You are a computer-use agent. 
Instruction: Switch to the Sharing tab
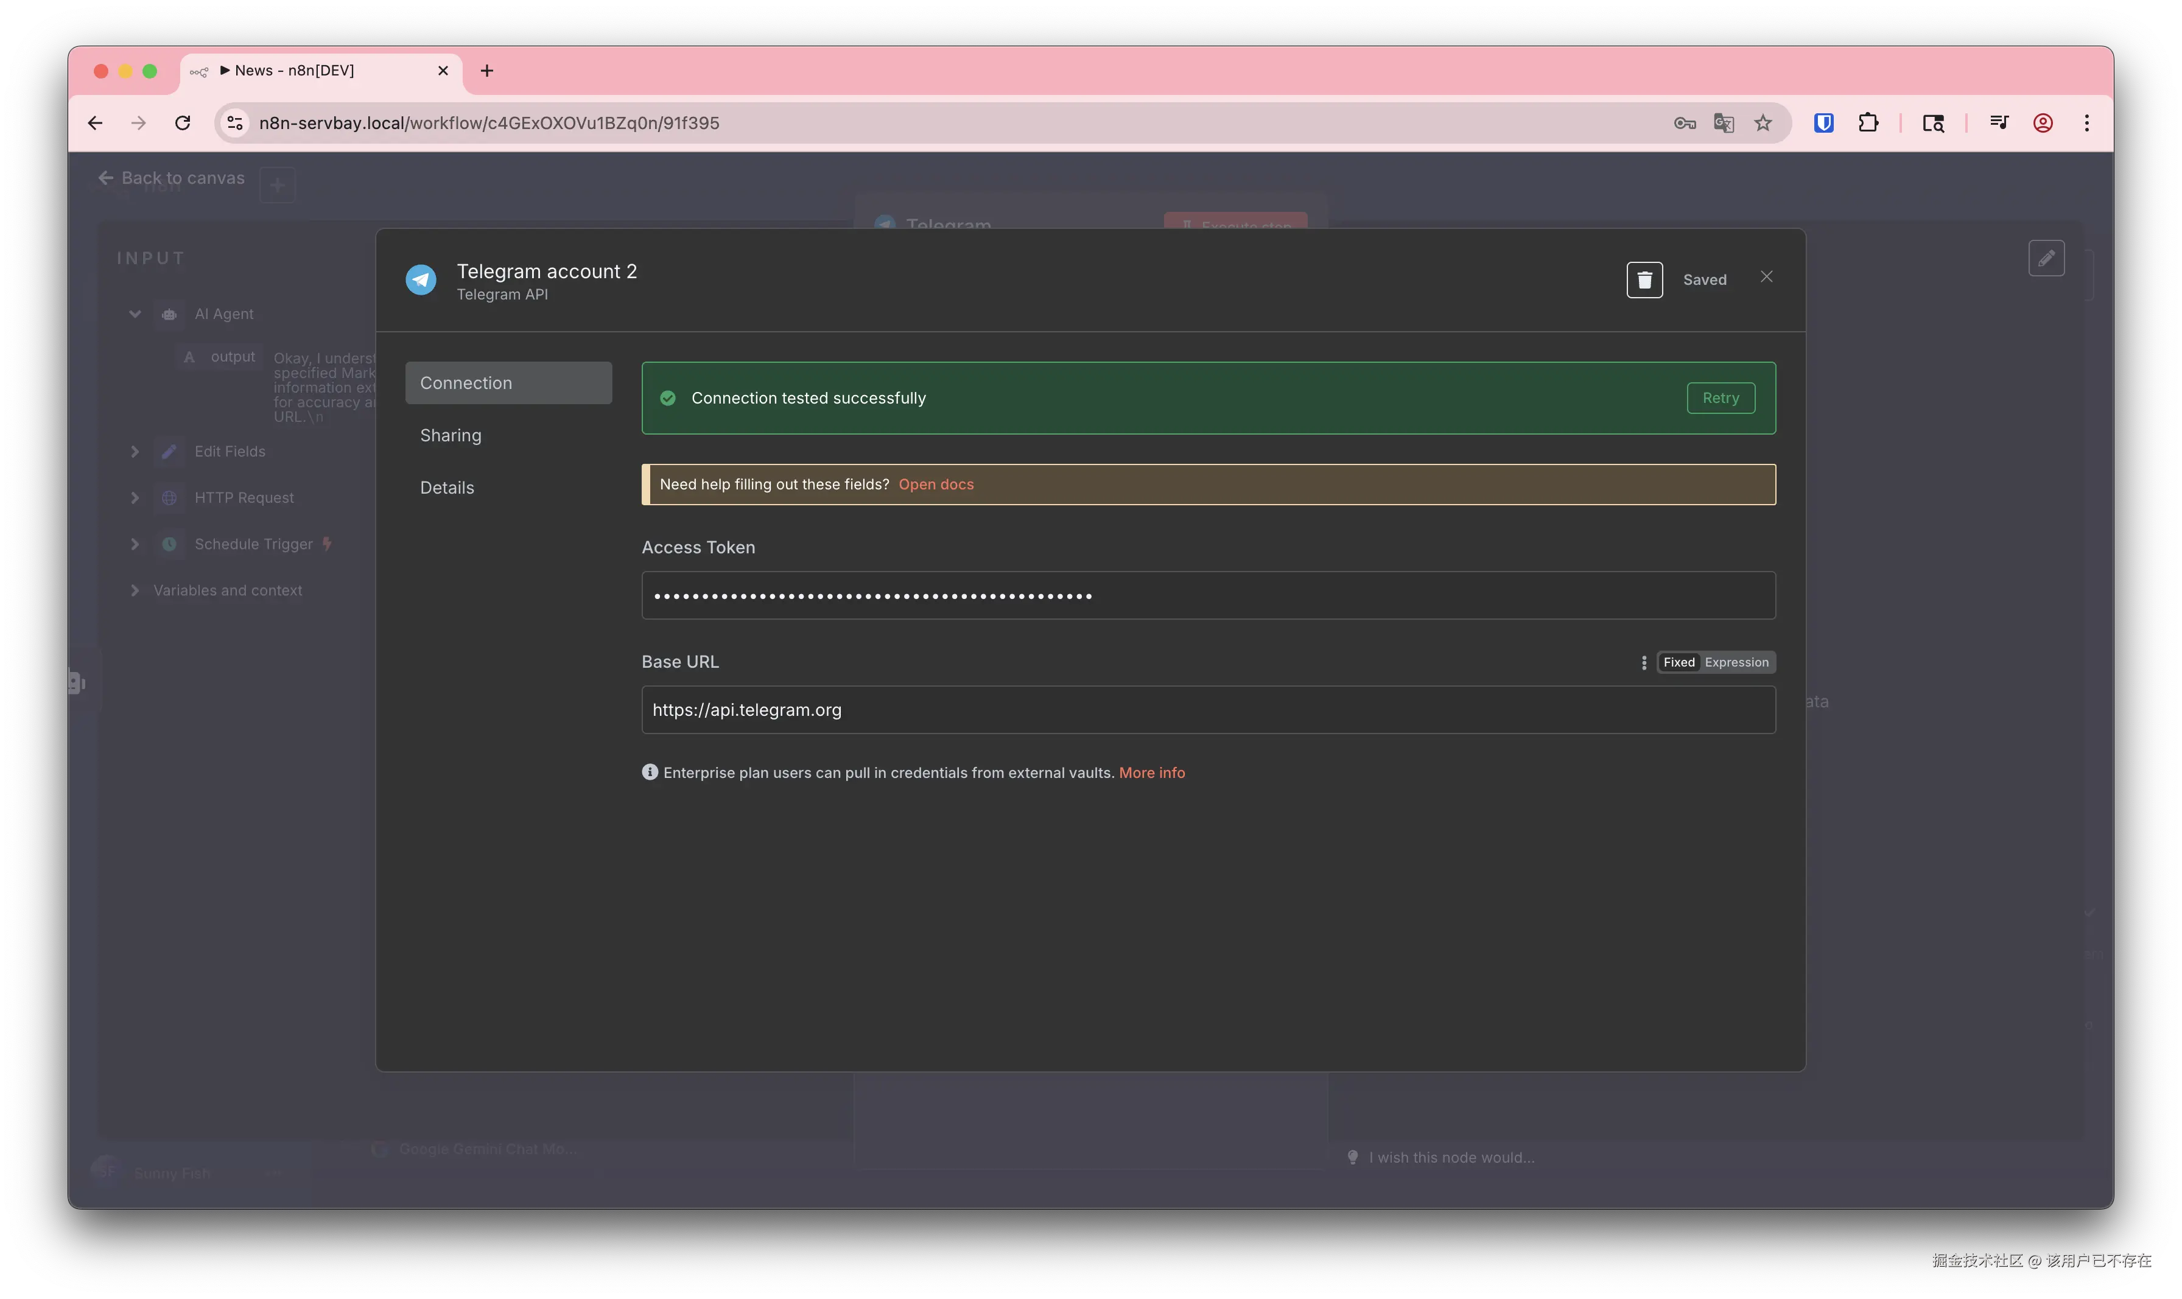coord(450,435)
